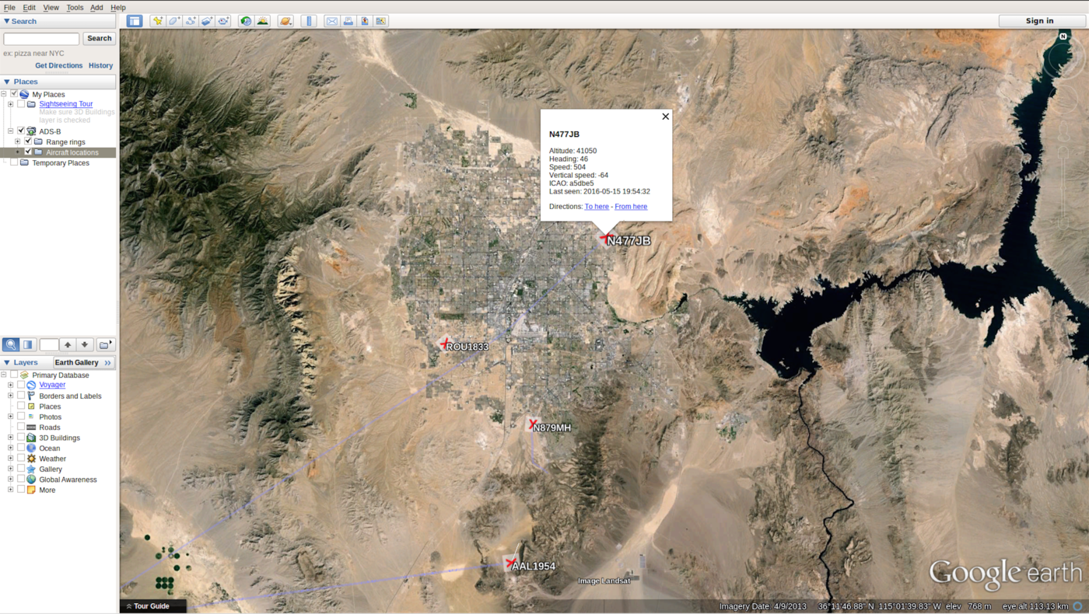Select the Add Placemark tool

[157, 20]
